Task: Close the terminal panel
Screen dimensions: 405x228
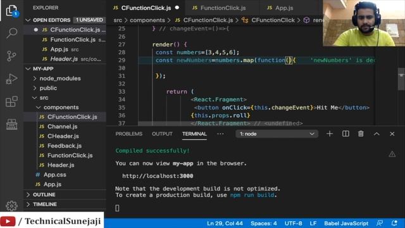Action: point(392,134)
